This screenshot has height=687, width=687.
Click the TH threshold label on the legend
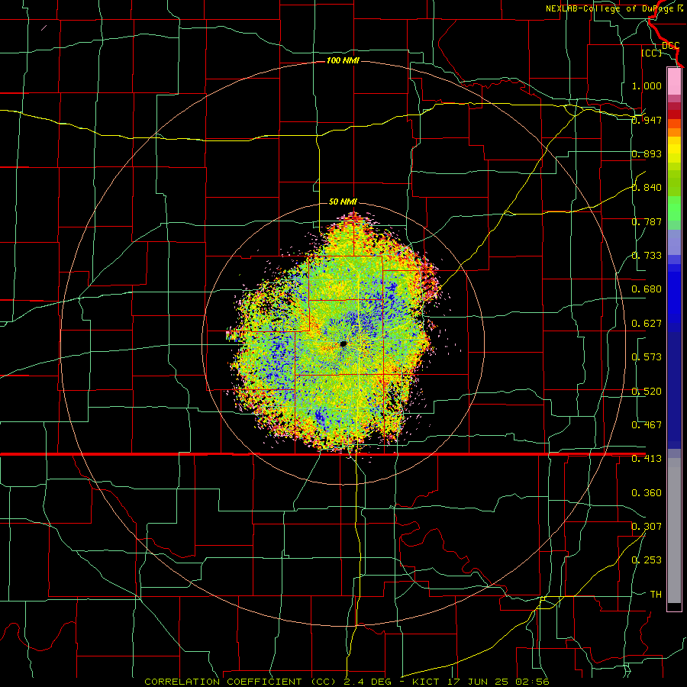656,595
